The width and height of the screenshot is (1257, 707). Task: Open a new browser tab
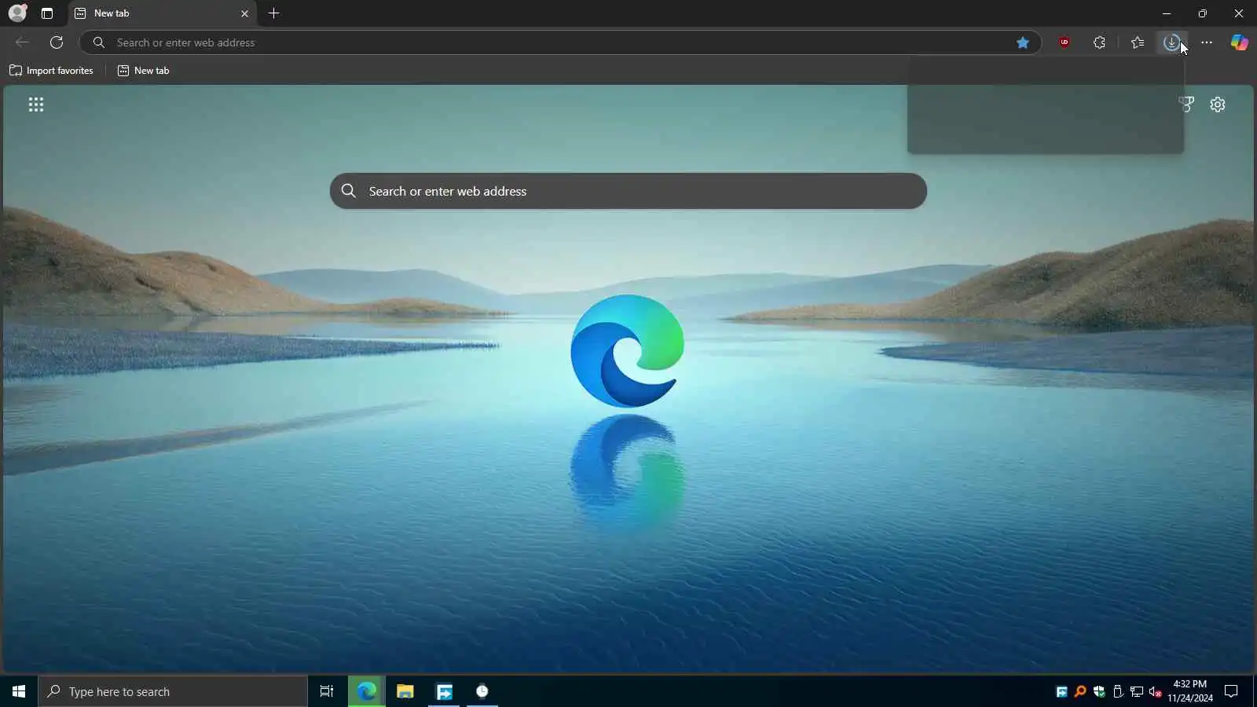point(273,13)
